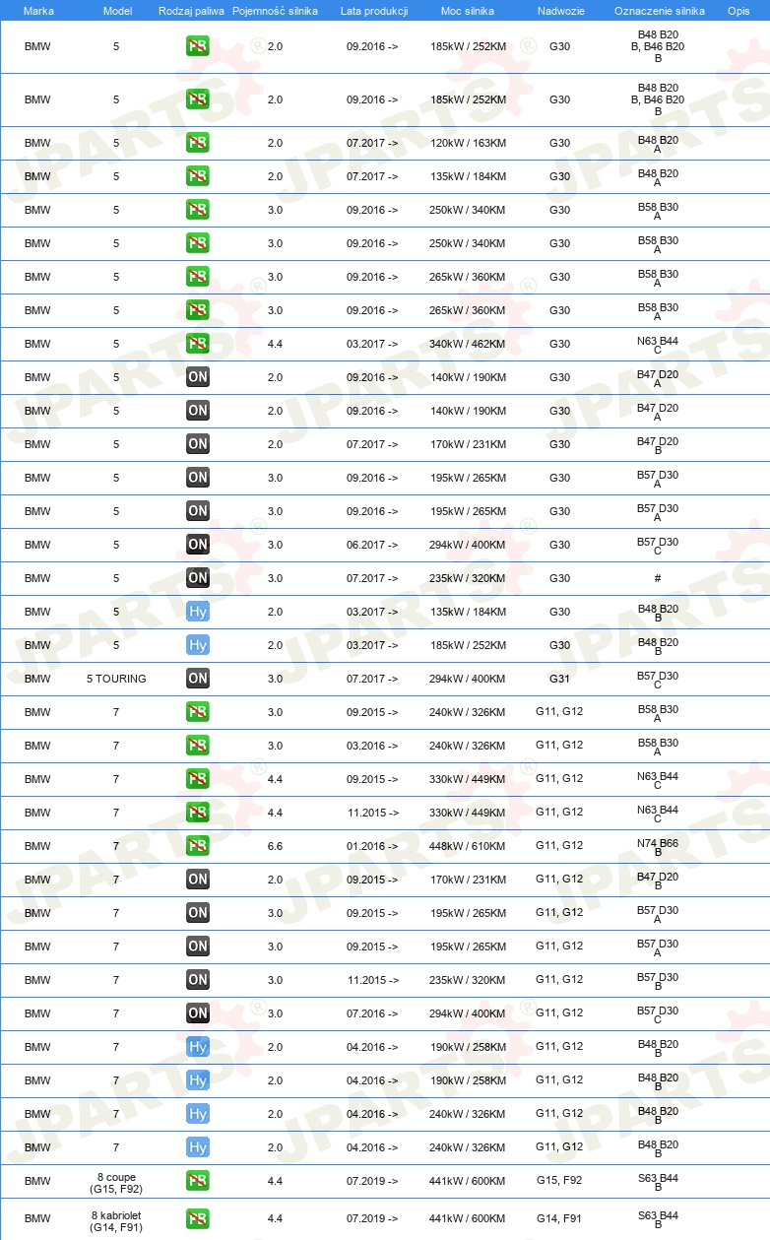Click 294kW / 400KM in the 06.2017 row
770x1240 pixels.
click(468, 545)
